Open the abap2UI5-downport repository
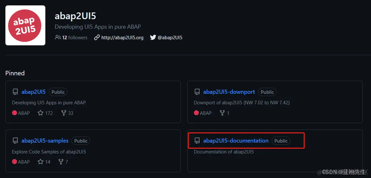The image size is (371, 178). (x=229, y=92)
